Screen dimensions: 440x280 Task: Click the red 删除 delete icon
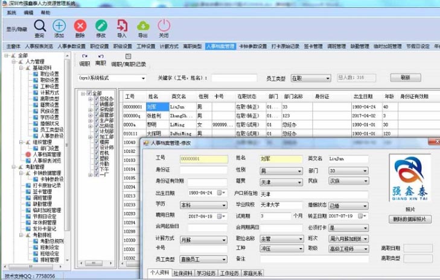pyautogui.click(x=80, y=26)
